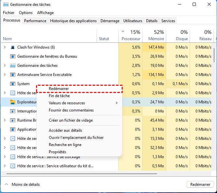Expand Clash for Windows process group
The width and height of the screenshot is (217, 193).
(x=5, y=47)
